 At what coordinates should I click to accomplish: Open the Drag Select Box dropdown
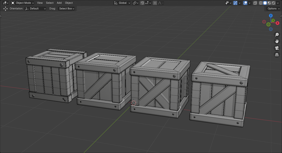pos(67,9)
